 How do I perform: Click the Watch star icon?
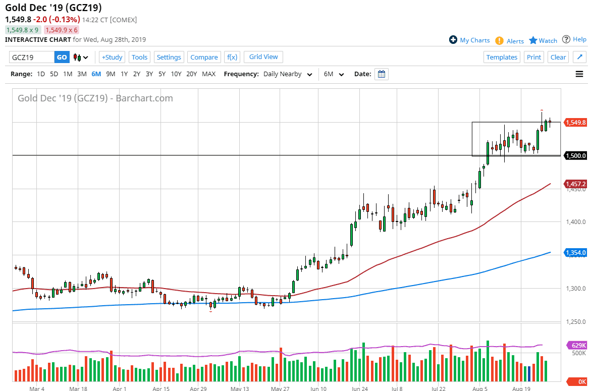point(533,40)
